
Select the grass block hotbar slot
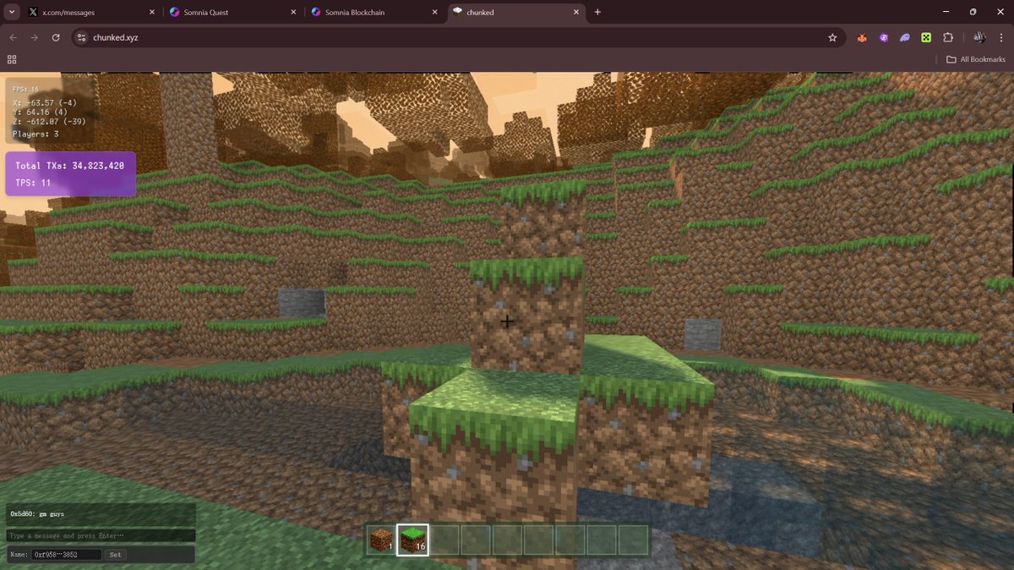coord(412,540)
